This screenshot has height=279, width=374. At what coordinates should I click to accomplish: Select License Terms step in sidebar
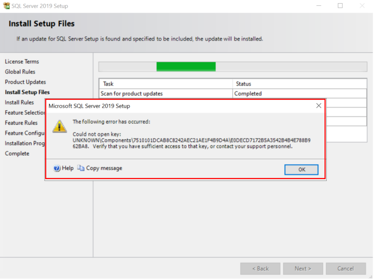(22, 62)
